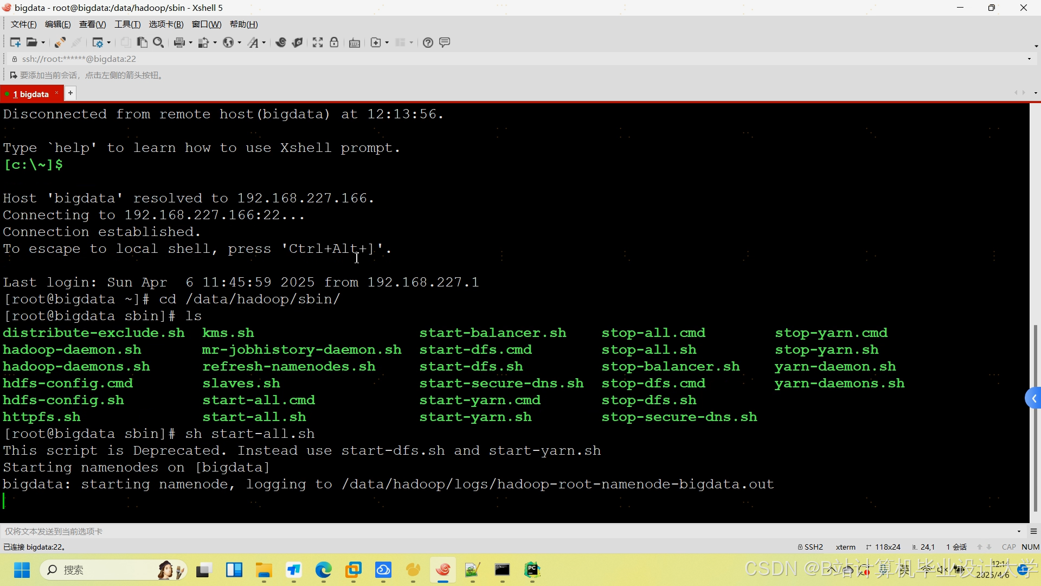Expand the print options dropdown

(x=190, y=42)
